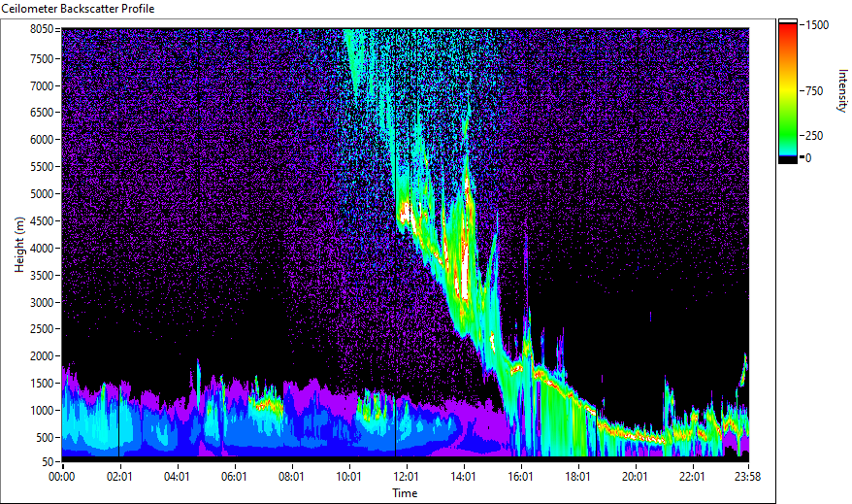
Task: Click the 8050 maximum on height axis
Action: [42, 29]
